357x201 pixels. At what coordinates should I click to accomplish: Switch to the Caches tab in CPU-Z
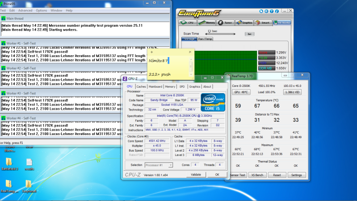(141, 86)
